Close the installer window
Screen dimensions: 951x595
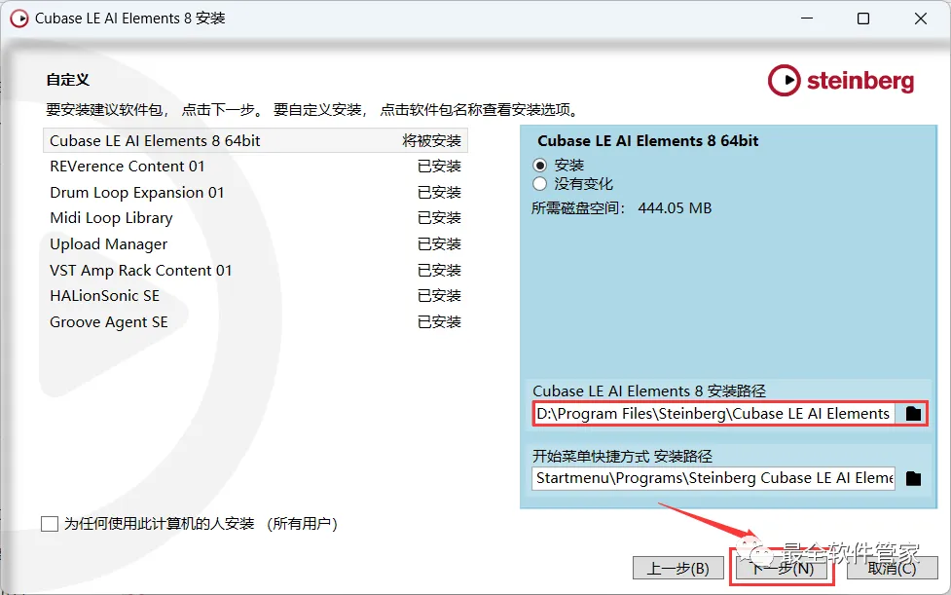920,19
